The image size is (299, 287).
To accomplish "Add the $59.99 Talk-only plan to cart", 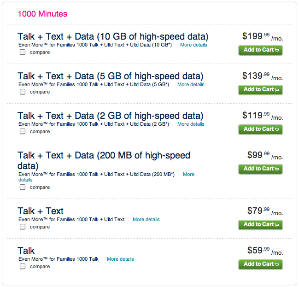I will [x=260, y=264].
